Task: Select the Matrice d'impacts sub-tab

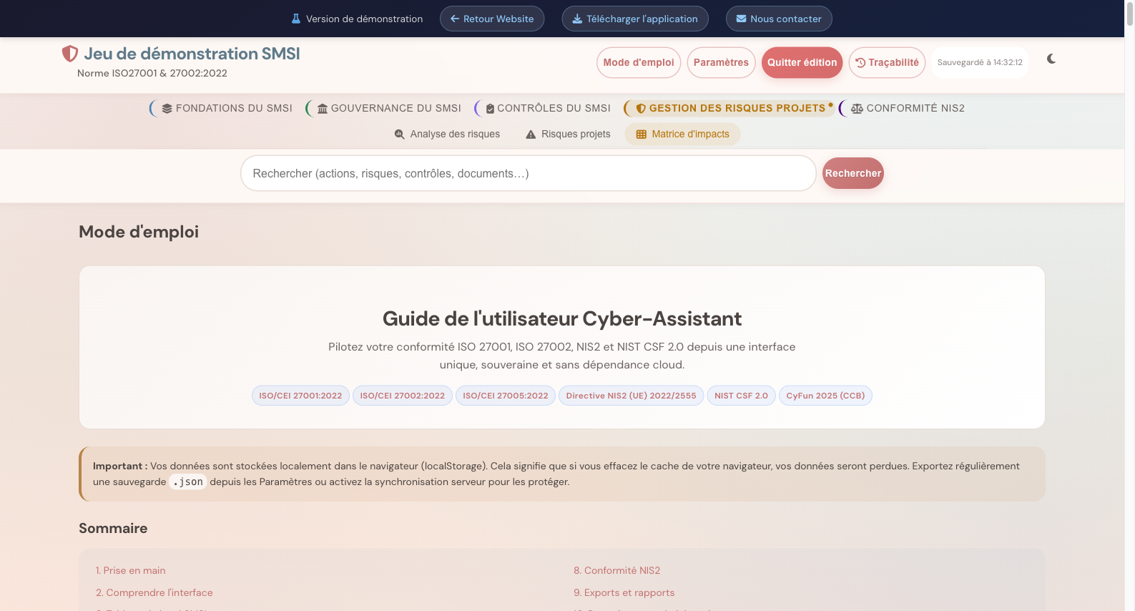Action: pyautogui.click(x=683, y=134)
